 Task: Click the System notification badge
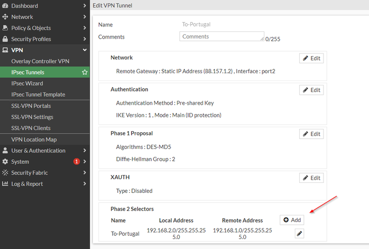[x=76, y=161]
